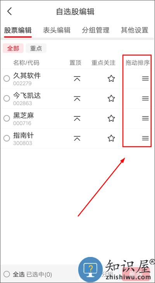Star 指南针 as key focus
155x283 pixels.
pyautogui.click(x=111, y=138)
